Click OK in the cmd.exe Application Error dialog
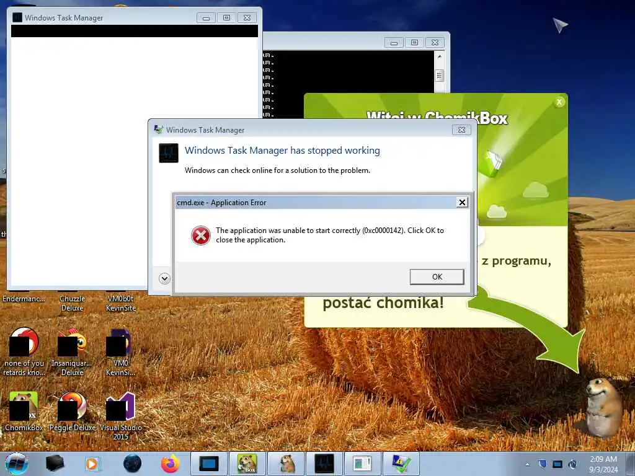Image resolution: width=635 pixels, height=476 pixels. point(437,277)
